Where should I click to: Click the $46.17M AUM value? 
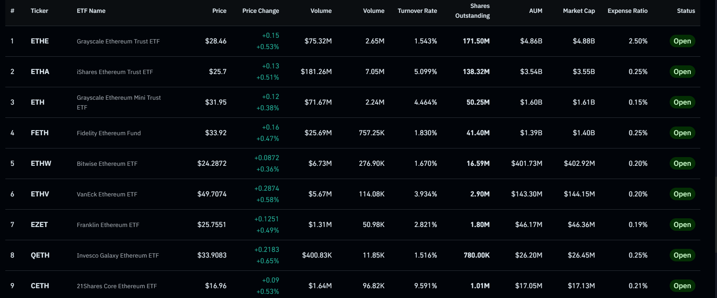pyautogui.click(x=528, y=225)
